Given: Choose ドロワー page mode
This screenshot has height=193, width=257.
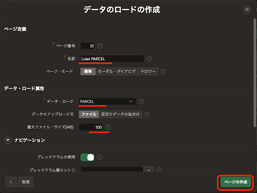Looking at the screenshot, I should (x=148, y=71).
